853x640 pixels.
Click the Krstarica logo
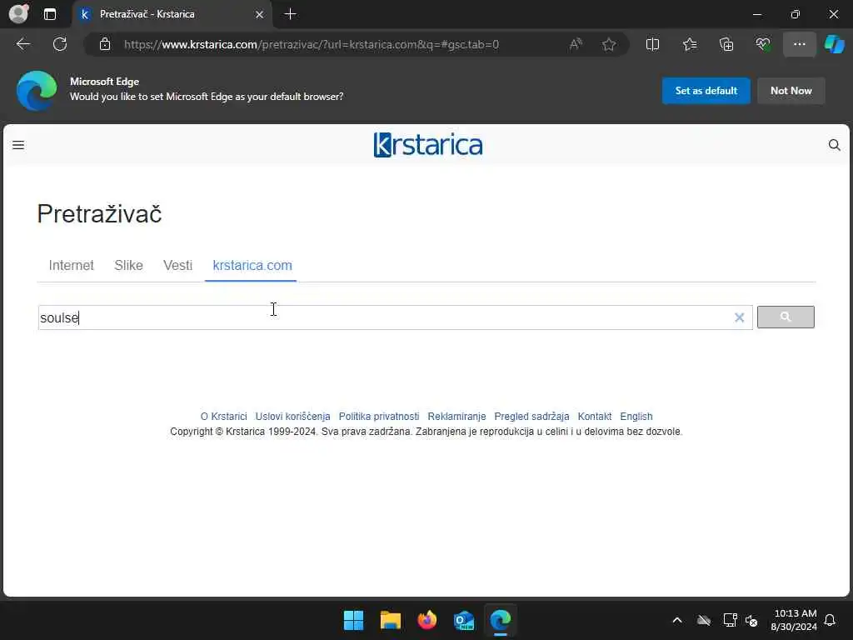click(427, 145)
